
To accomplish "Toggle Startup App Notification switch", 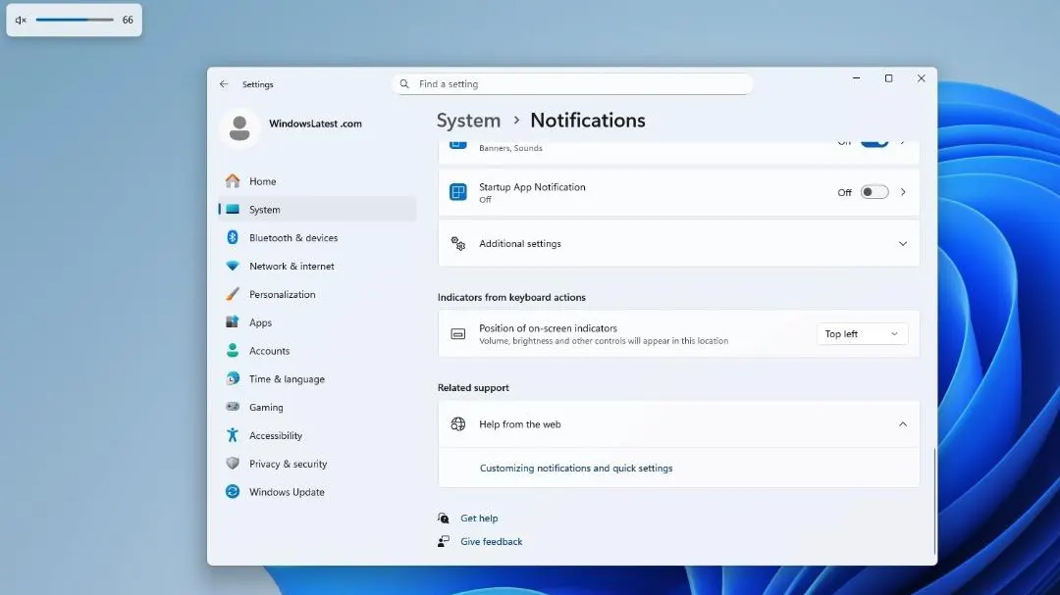I will pyautogui.click(x=874, y=192).
